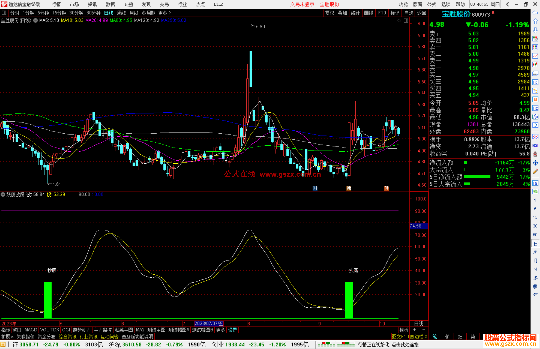540x349 pixels.
Task: Toggle the left panel icon beside 分时
Action: pos(4,13)
